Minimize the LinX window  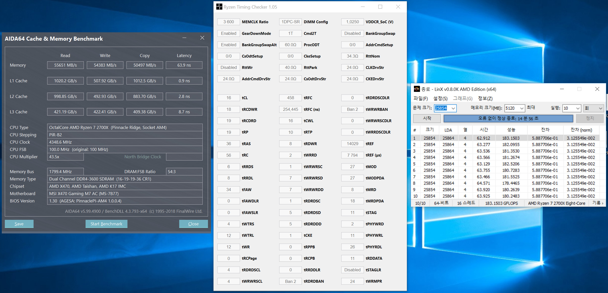[x=562, y=89]
